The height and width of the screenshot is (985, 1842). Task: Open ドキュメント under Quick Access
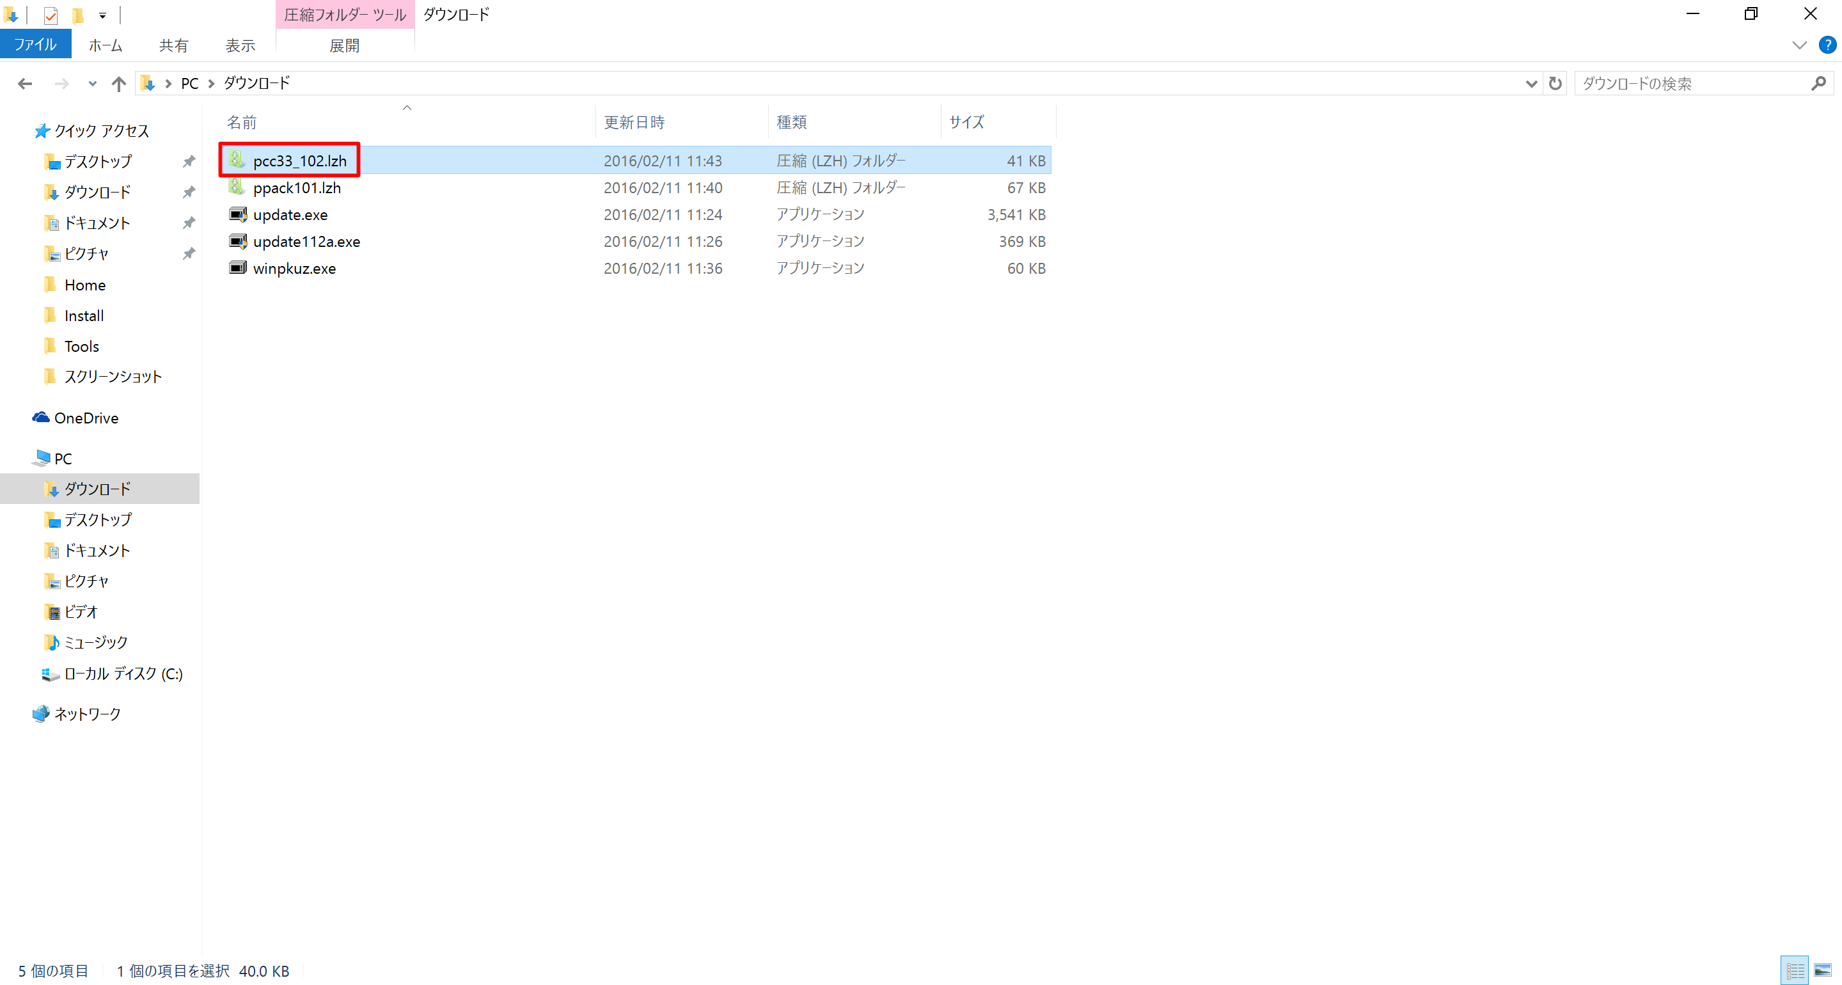coord(97,223)
